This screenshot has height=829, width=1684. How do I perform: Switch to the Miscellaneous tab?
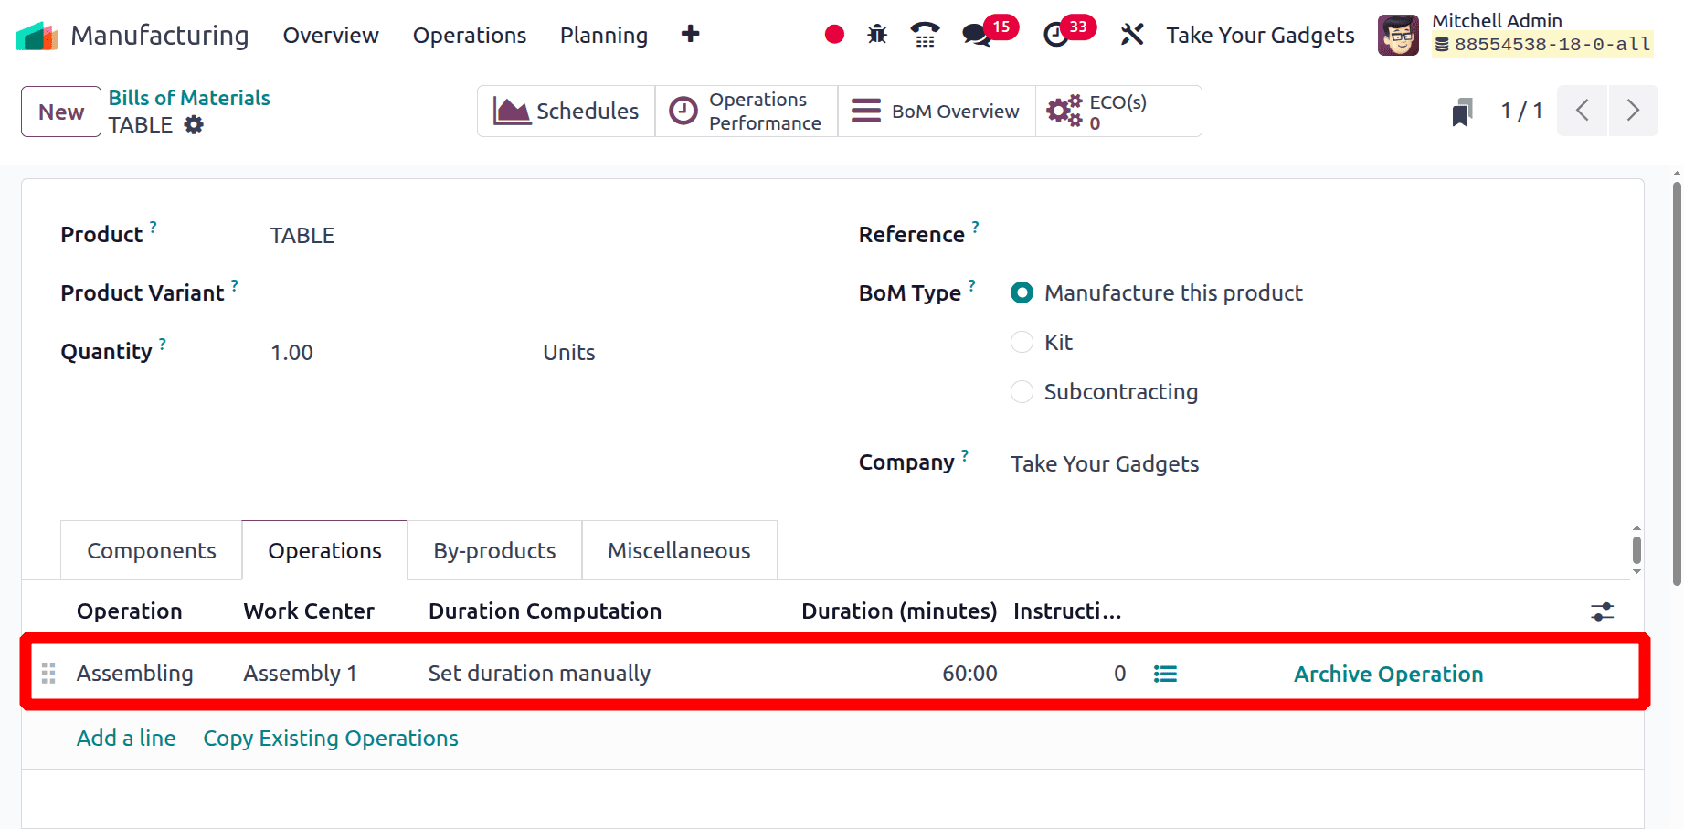[679, 550]
